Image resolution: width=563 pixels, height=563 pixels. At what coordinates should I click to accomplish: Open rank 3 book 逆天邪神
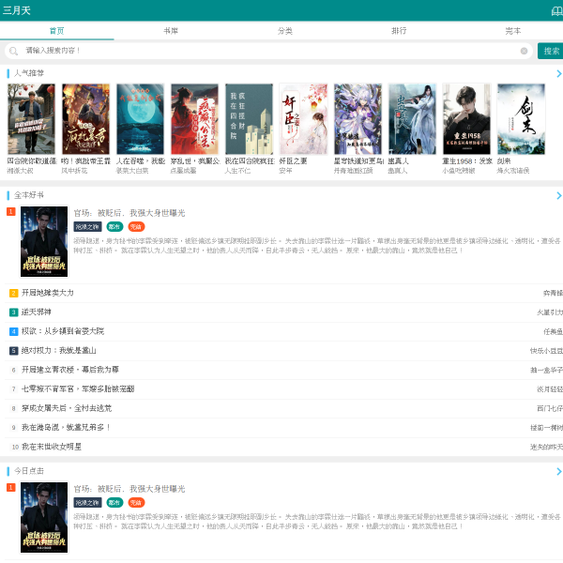(37, 312)
